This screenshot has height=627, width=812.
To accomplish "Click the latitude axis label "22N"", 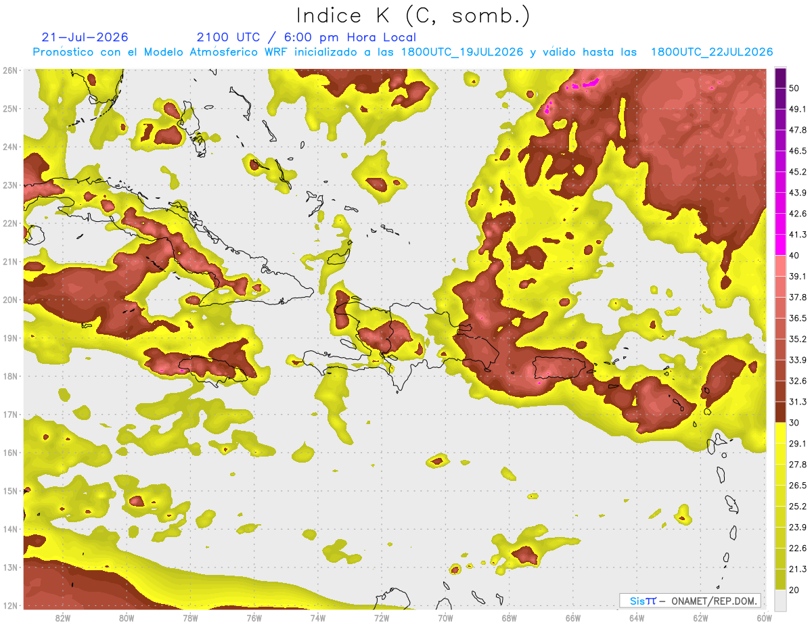I will [x=10, y=223].
